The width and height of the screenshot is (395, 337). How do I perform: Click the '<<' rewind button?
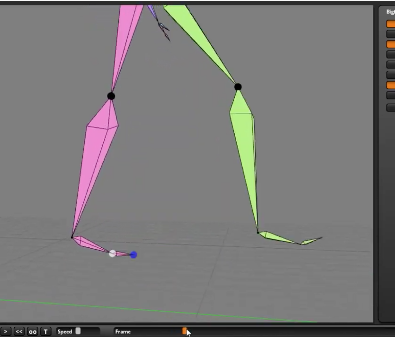tap(19, 331)
